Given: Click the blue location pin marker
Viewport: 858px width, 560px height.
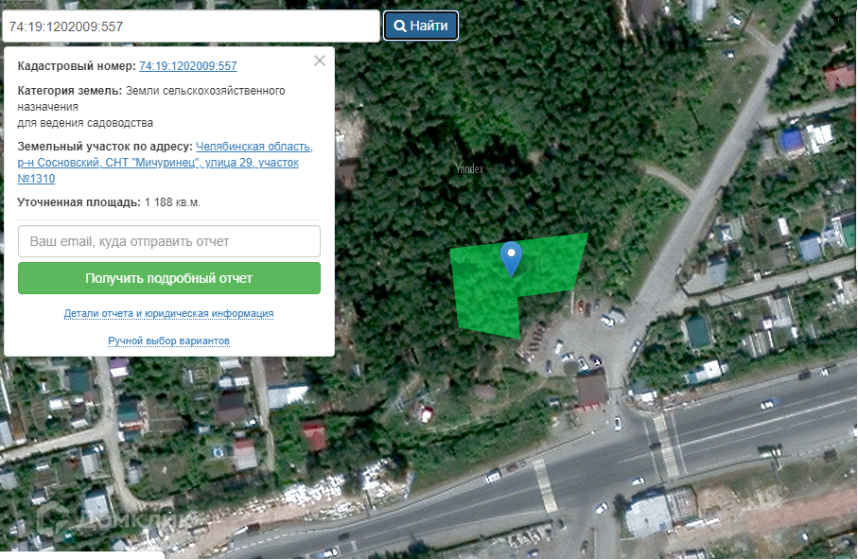Looking at the screenshot, I should (511, 259).
